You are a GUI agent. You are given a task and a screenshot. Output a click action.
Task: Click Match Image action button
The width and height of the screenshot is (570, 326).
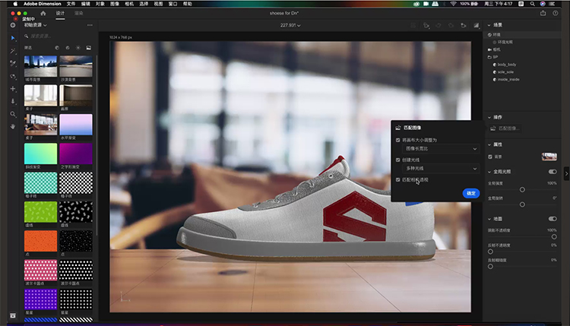(x=505, y=128)
